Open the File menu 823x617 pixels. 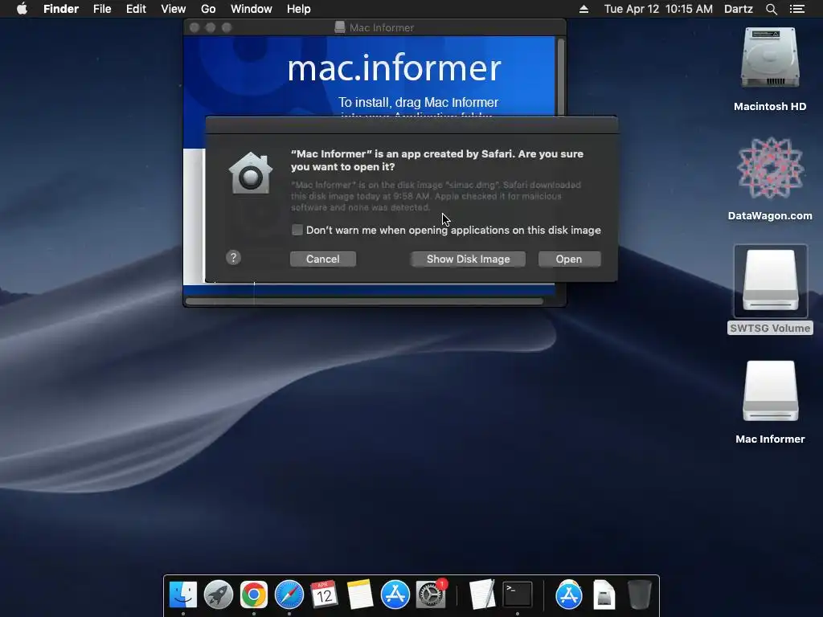(102, 9)
